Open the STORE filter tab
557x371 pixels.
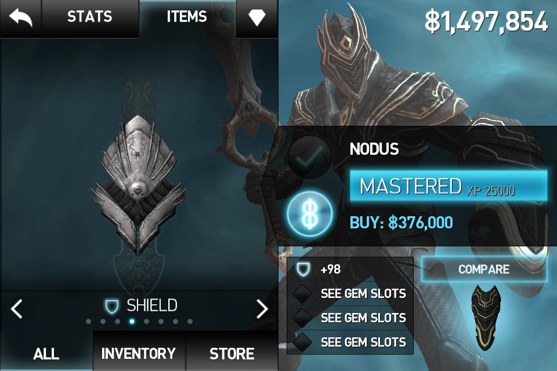click(232, 354)
